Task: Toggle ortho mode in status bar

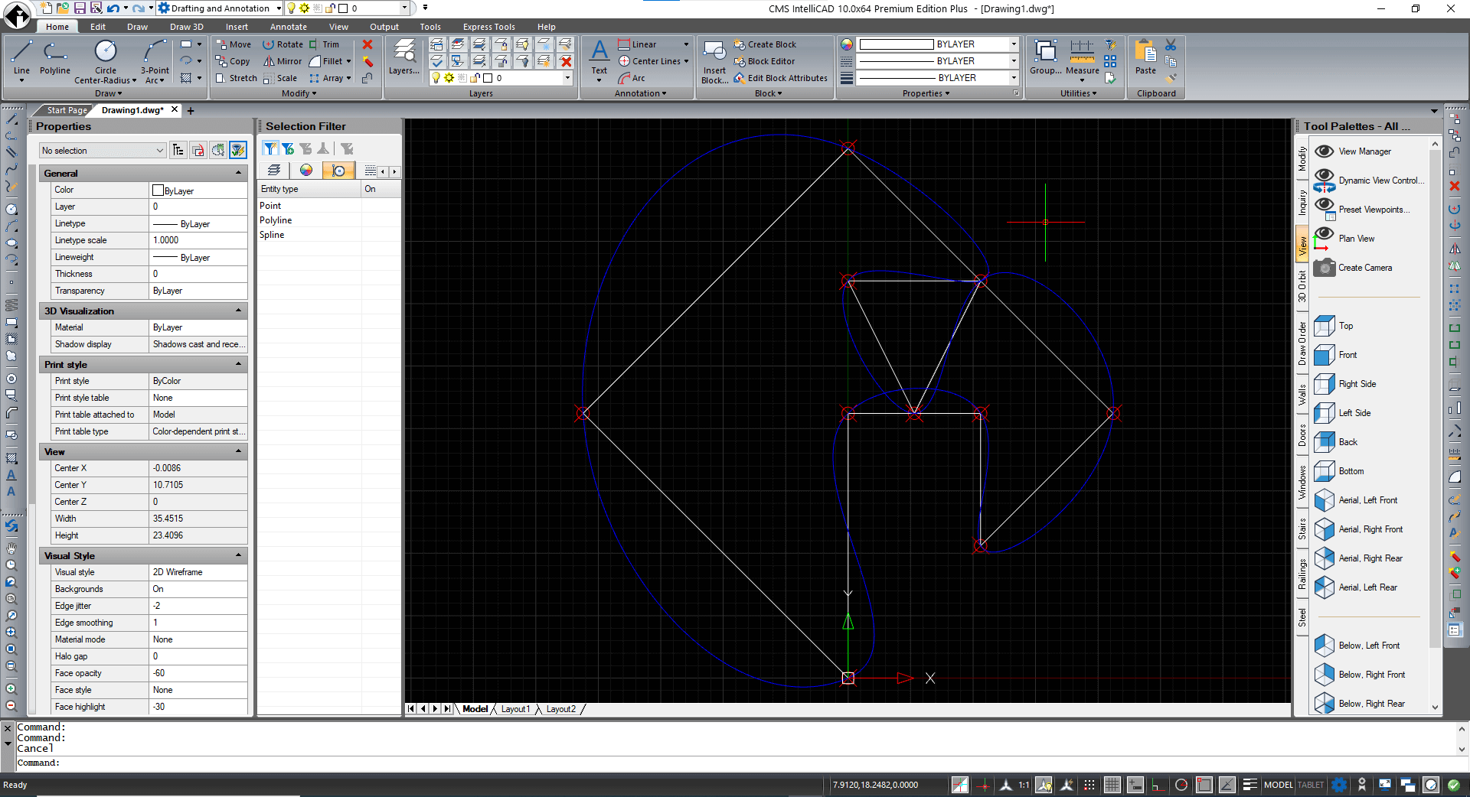Action: (x=1157, y=785)
